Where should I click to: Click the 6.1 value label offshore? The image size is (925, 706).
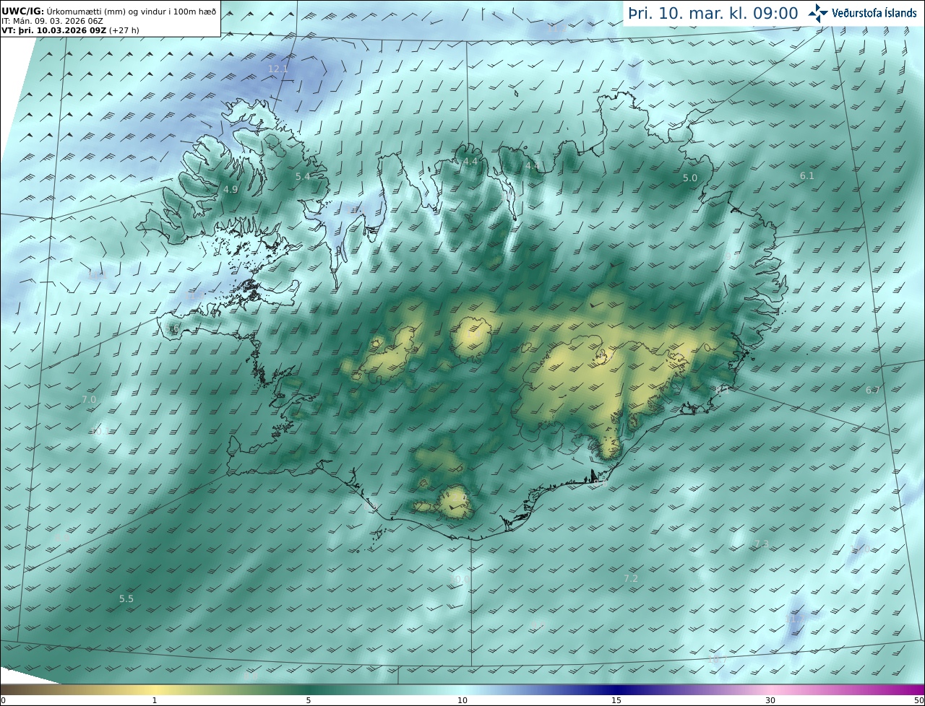(x=807, y=176)
